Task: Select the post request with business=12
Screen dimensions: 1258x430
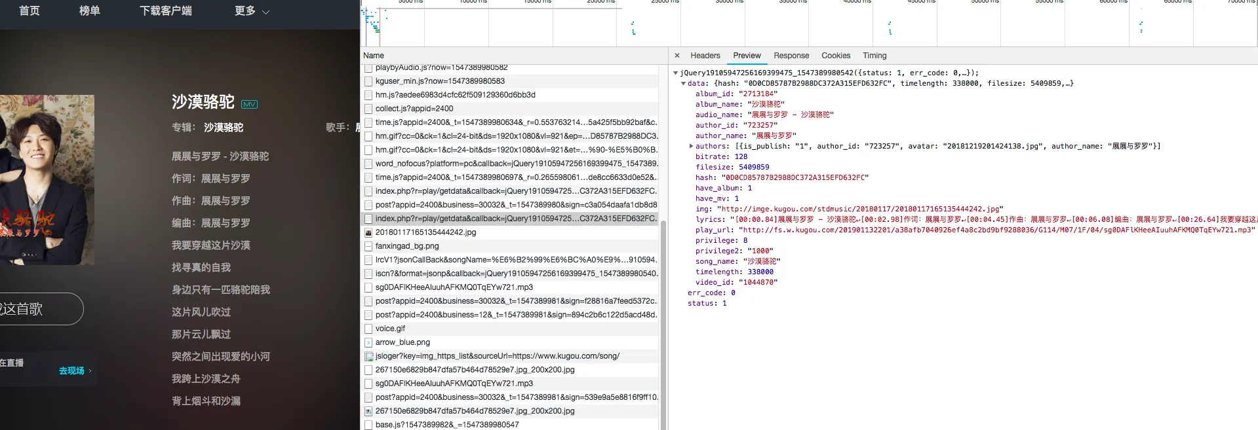Action: pyautogui.click(x=510, y=315)
